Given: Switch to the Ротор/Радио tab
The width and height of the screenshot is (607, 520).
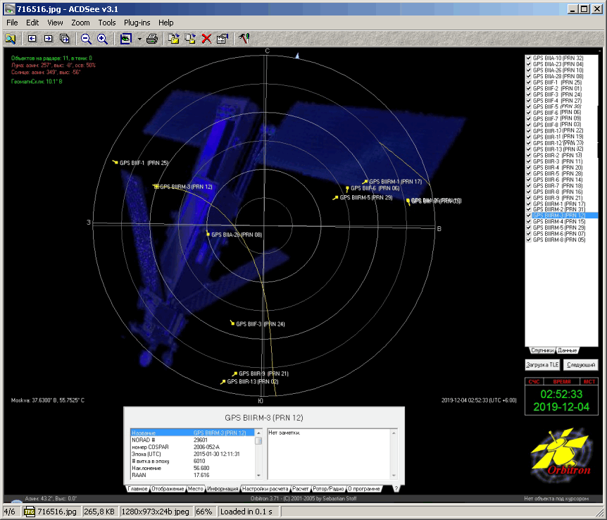Looking at the screenshot, I should tap(327, 488).
